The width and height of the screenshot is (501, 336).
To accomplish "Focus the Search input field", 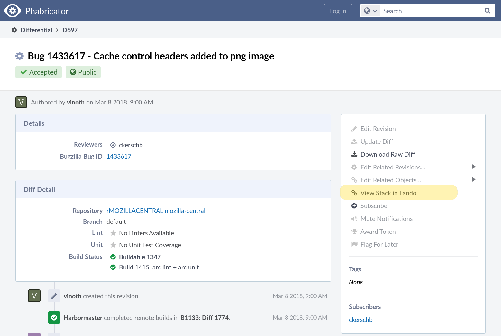I will (431, 11).
